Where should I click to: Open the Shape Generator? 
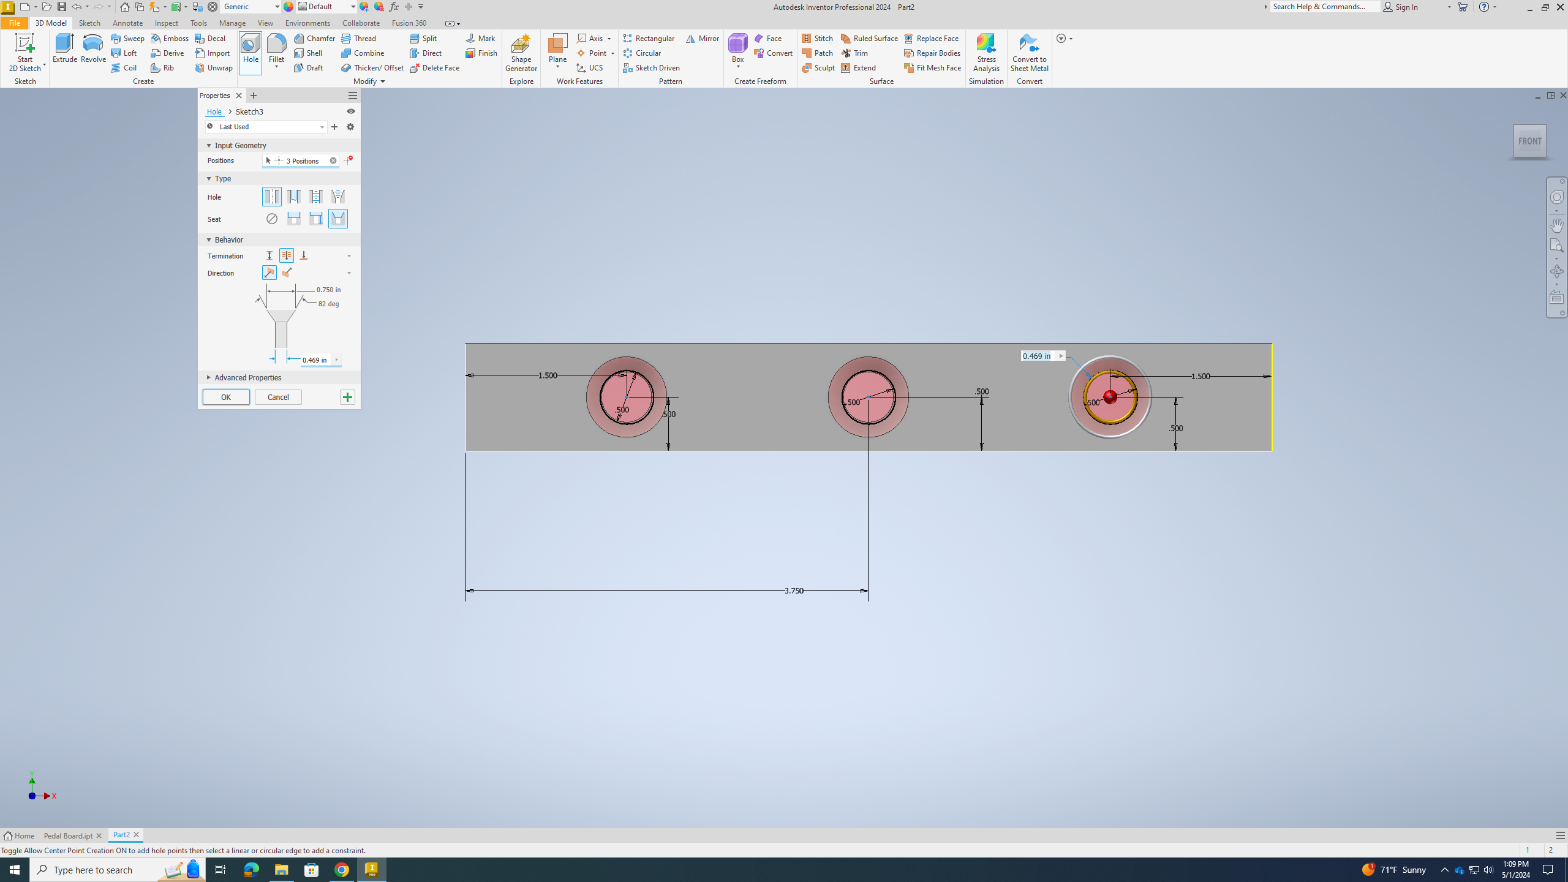[521, 53]
